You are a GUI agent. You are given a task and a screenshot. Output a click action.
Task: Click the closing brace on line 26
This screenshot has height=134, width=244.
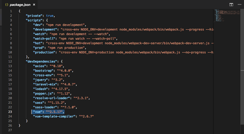pos(20,125)
